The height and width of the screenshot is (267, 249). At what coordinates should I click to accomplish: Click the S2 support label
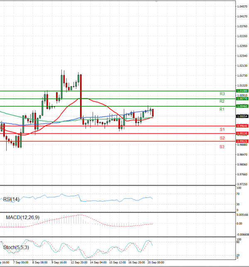tap(222, 138)
